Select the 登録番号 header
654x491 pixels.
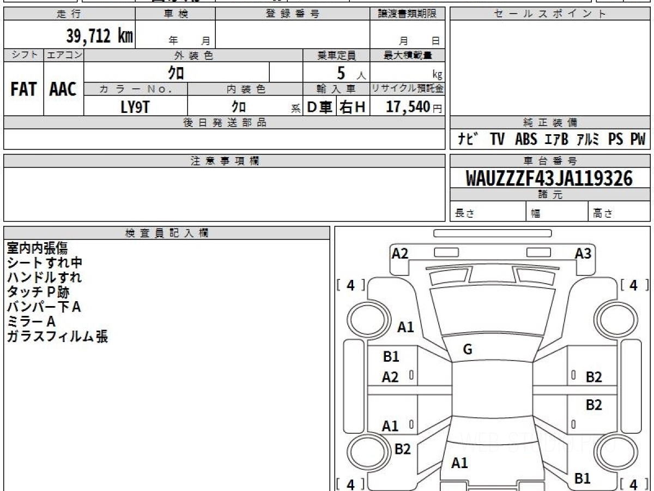(293, 14)
